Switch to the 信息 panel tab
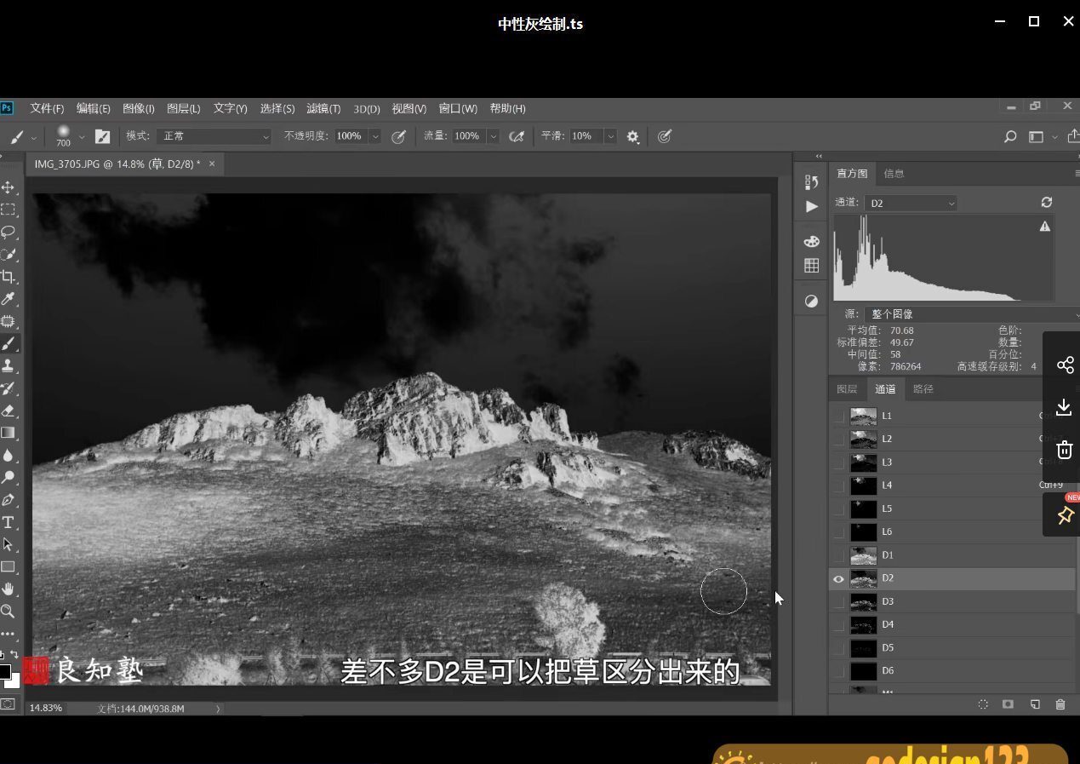 tap(894, 173)
